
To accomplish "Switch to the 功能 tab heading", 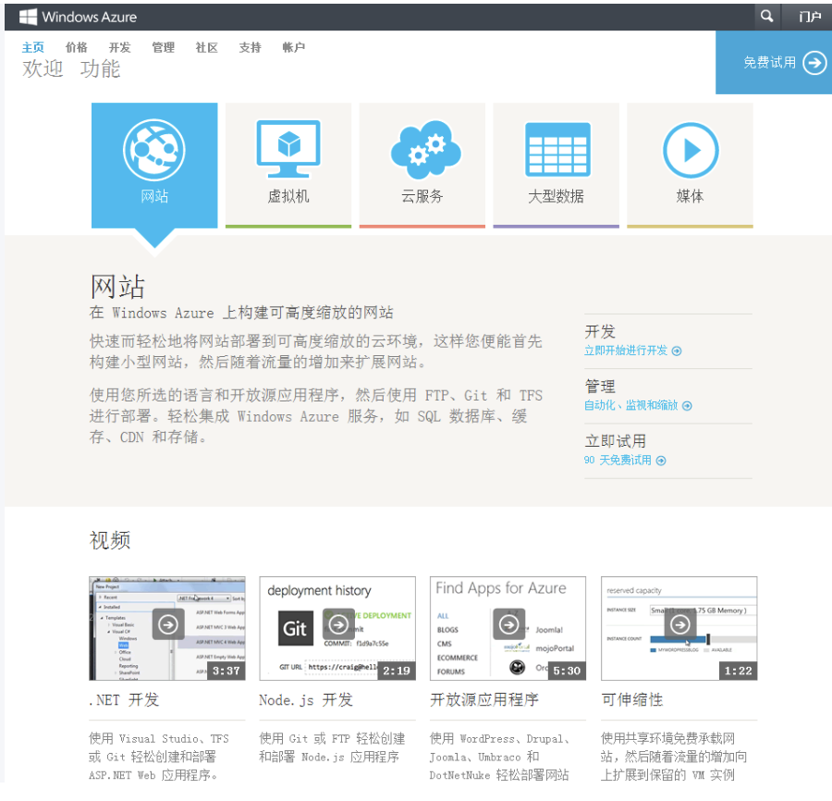I will point(100,69).
